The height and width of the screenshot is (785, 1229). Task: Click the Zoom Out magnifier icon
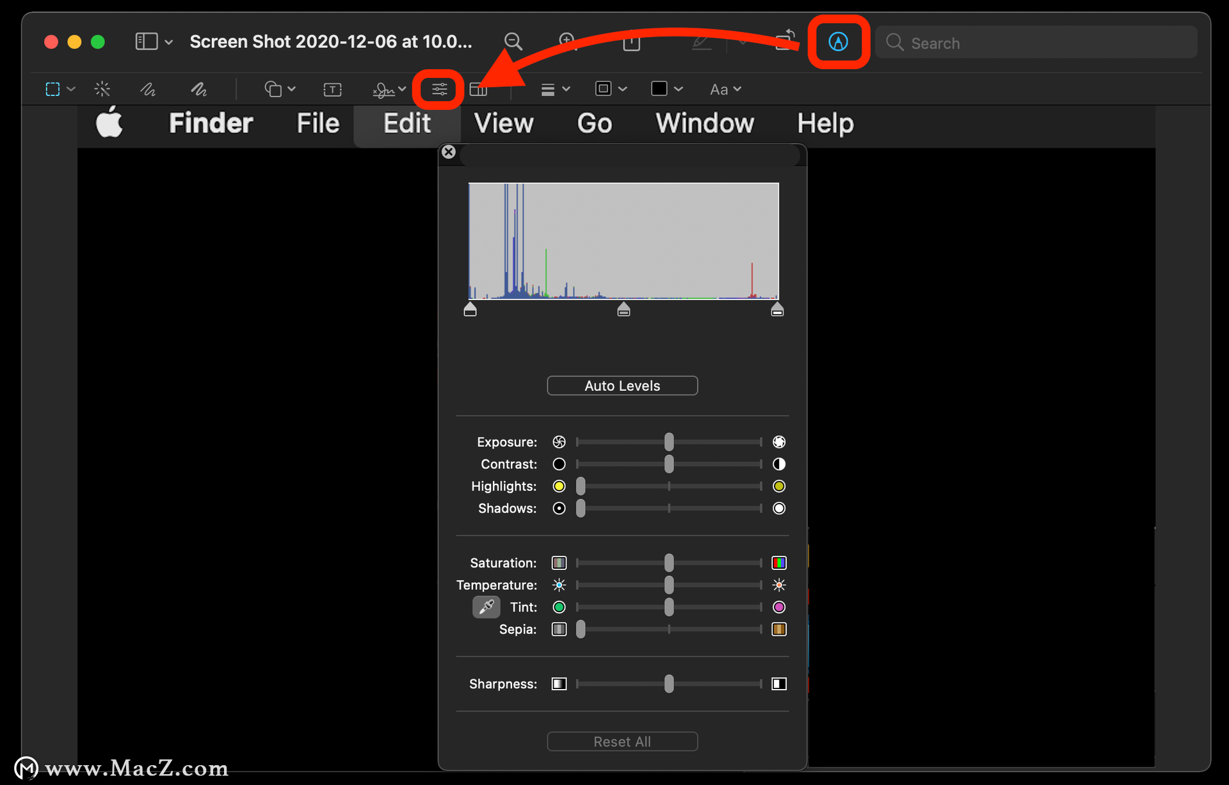[x=513, y=42]
